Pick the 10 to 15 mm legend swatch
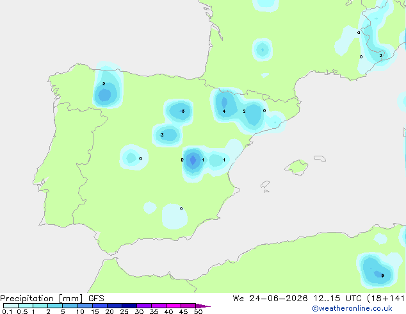This screenshot has width=406, height=314. (85, 306)
